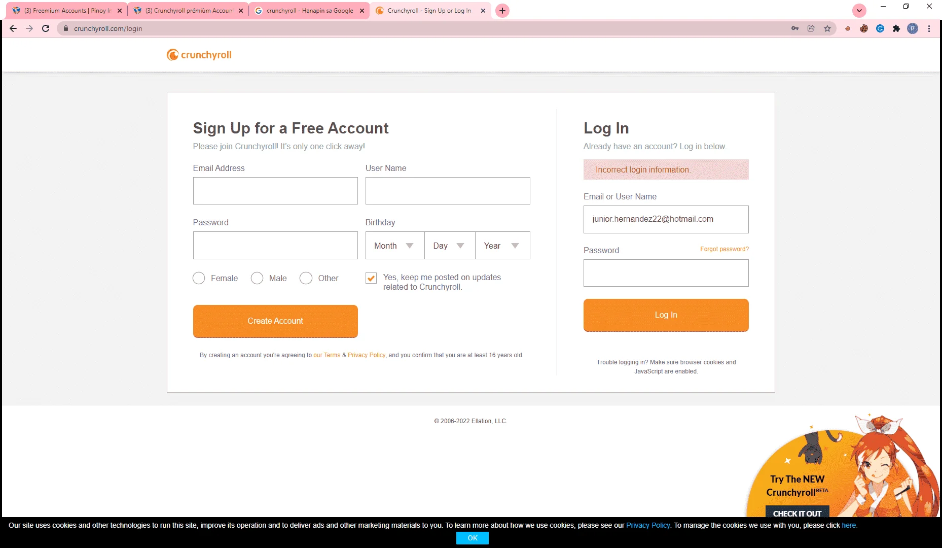Reload the Crunchyroll login page

(x=46, y=28)
